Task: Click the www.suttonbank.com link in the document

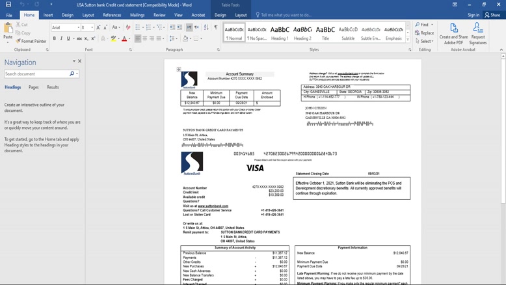Action: (x=213, y=206)
